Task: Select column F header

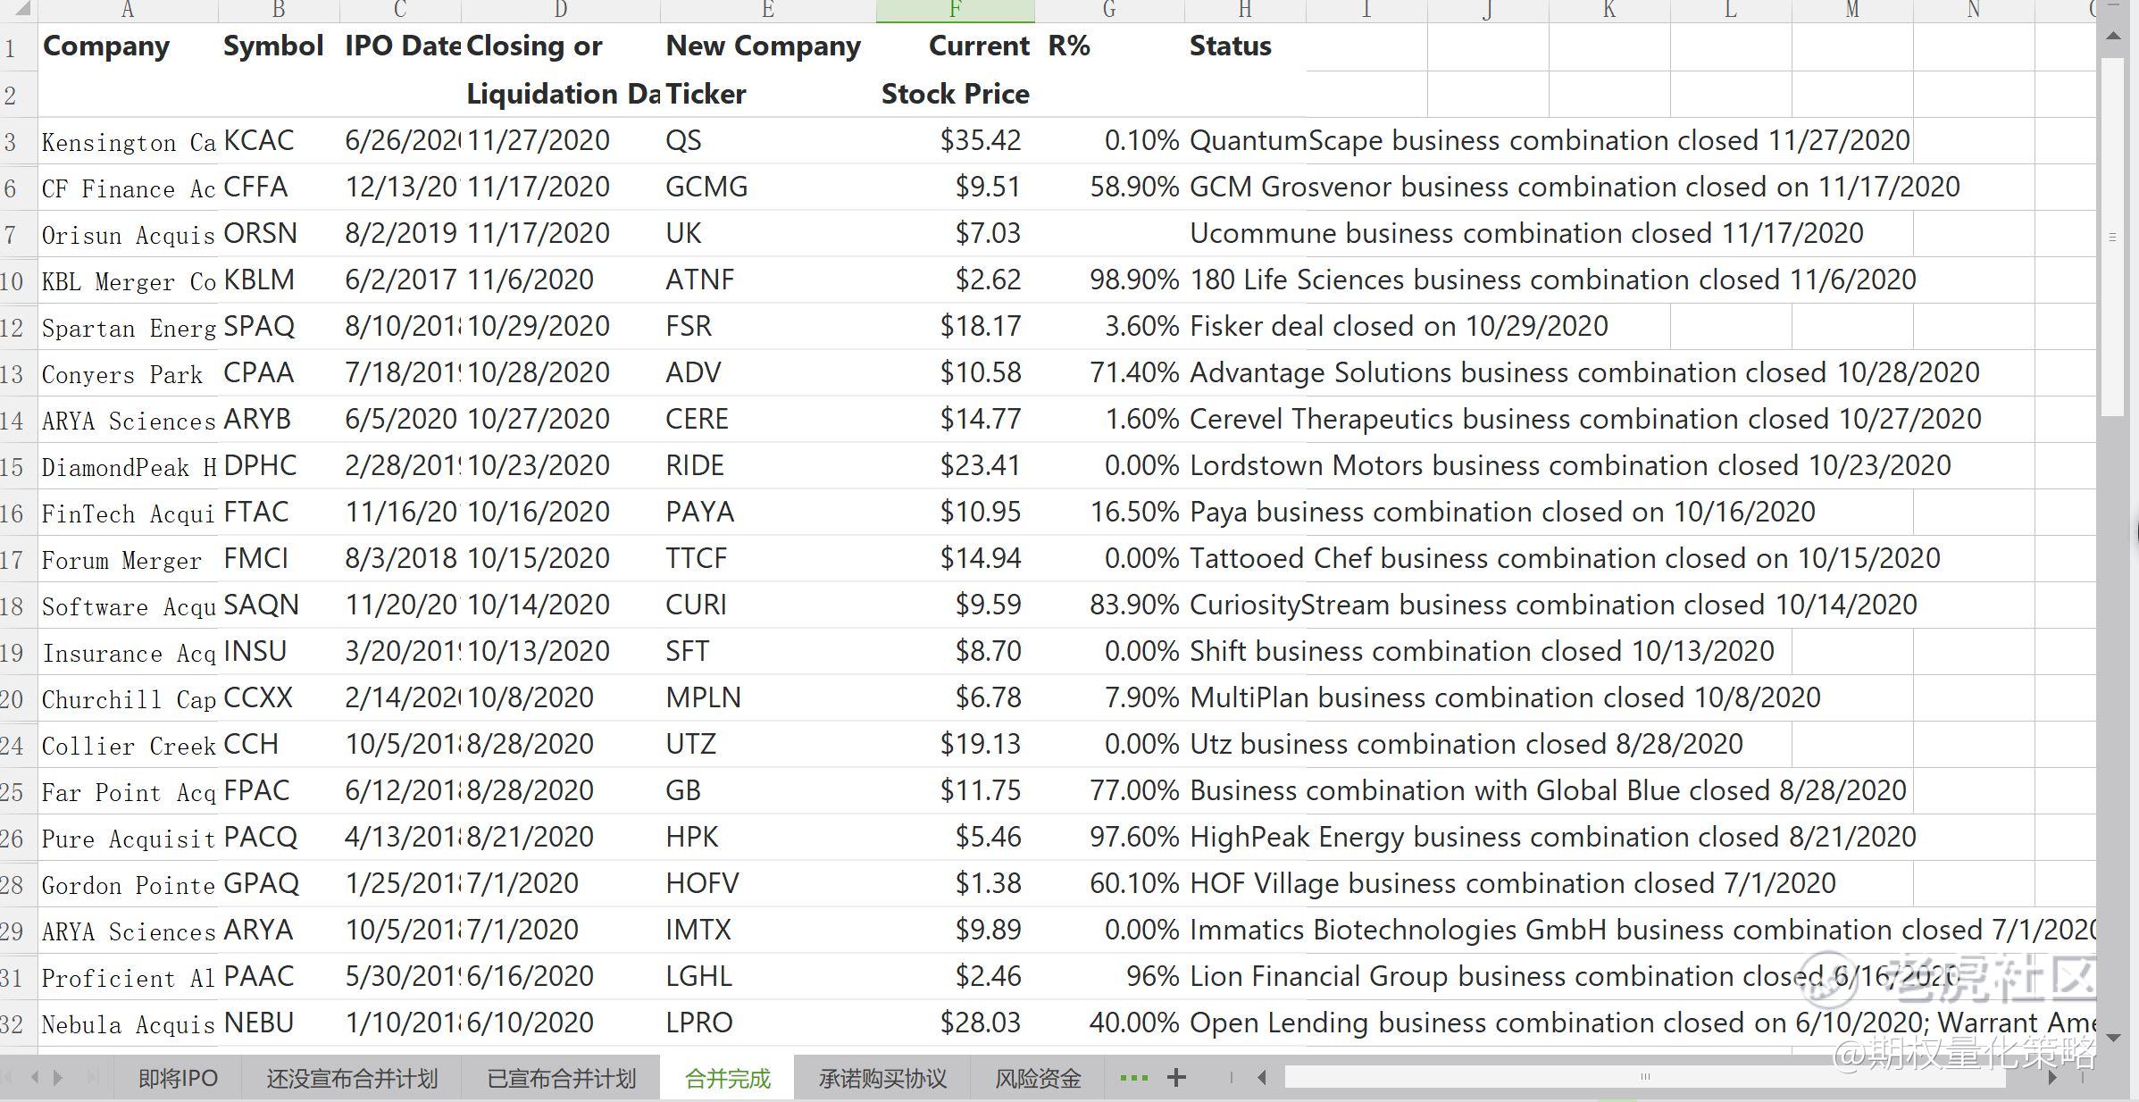Action: 955,11
